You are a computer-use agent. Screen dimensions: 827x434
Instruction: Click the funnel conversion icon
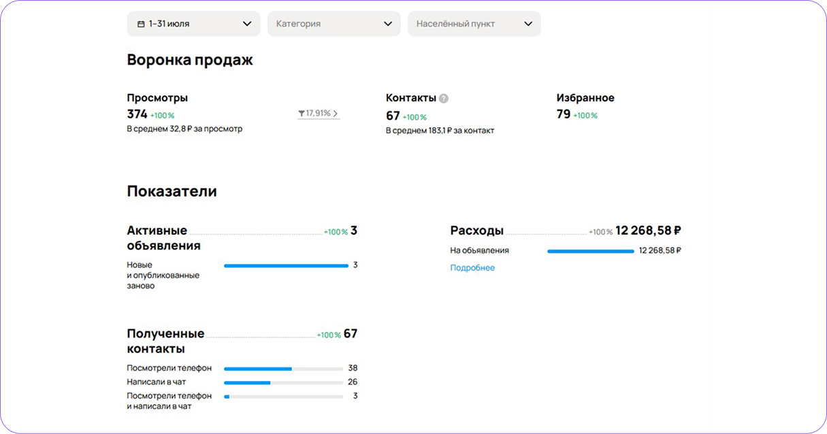(302, 114)
